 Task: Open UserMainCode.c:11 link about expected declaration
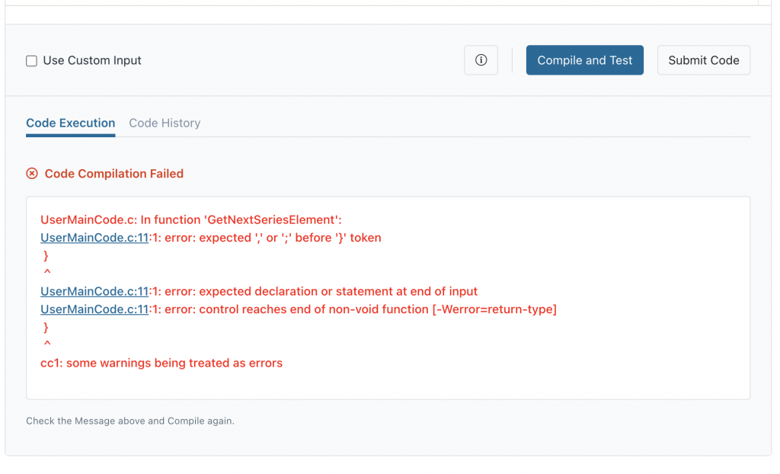pyautogui.click(x=94, y=291)
